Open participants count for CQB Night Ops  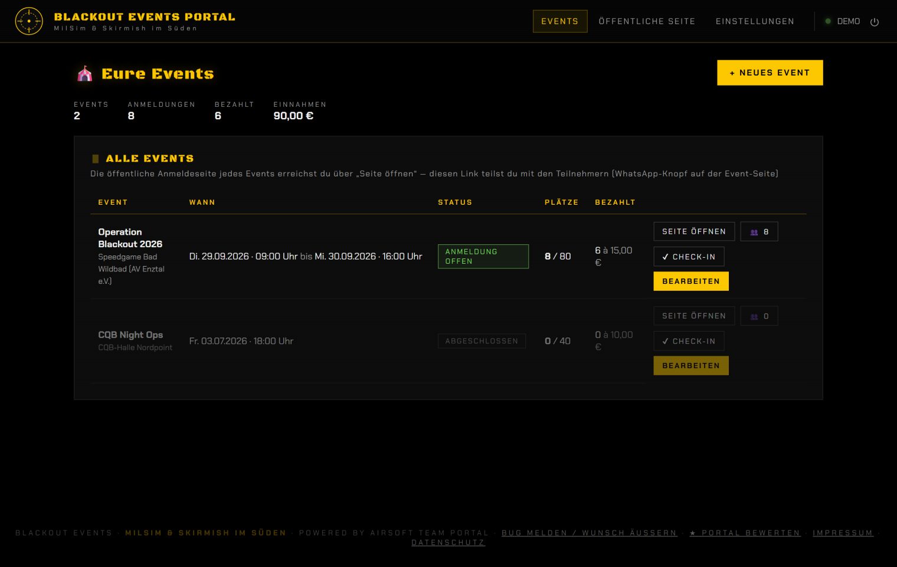(759, 316)
